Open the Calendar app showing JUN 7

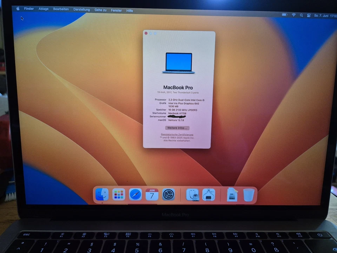tap(152, 194)
